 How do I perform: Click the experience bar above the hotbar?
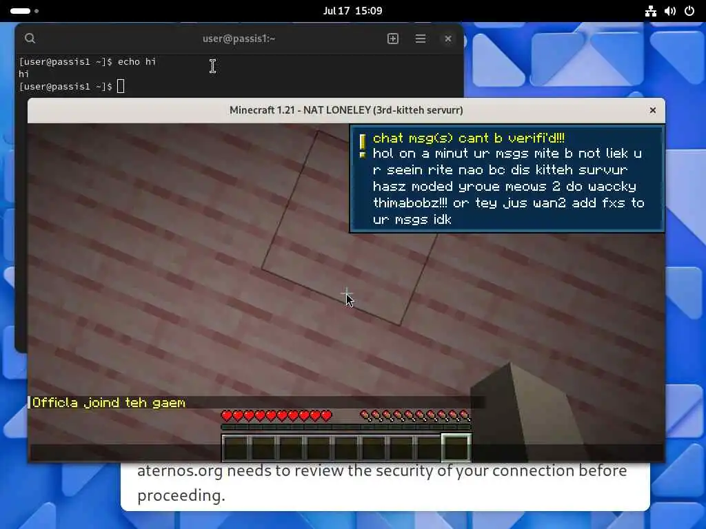pyautogui.click(x=346, y=427)
